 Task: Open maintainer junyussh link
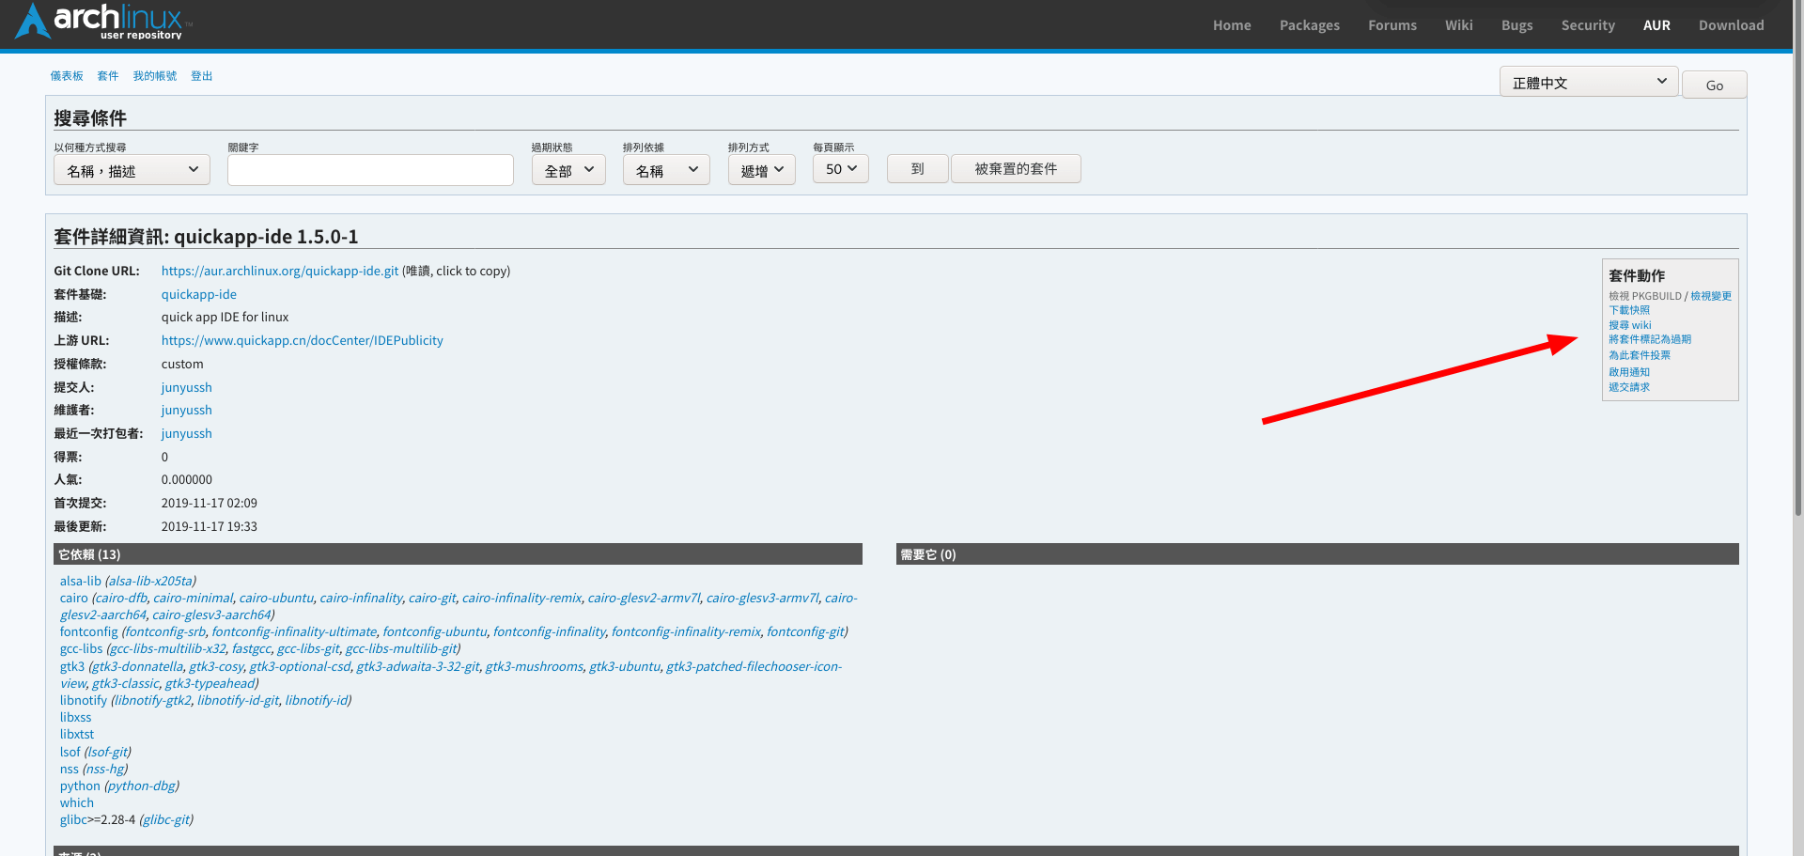187,411
